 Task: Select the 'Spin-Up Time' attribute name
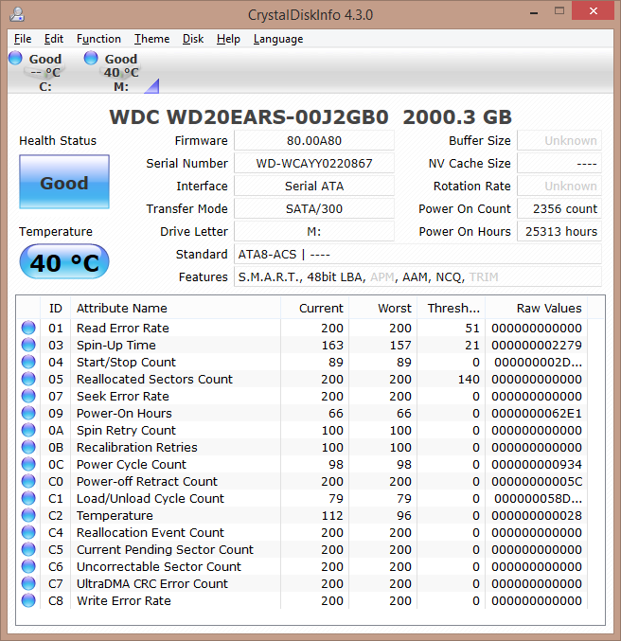click(116, 346)
